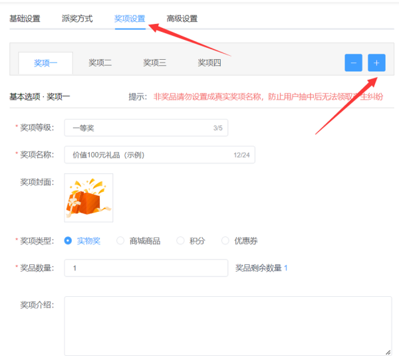Switch to the 派奖方式 tab
The image size is (399, 356).
point(77,19)
